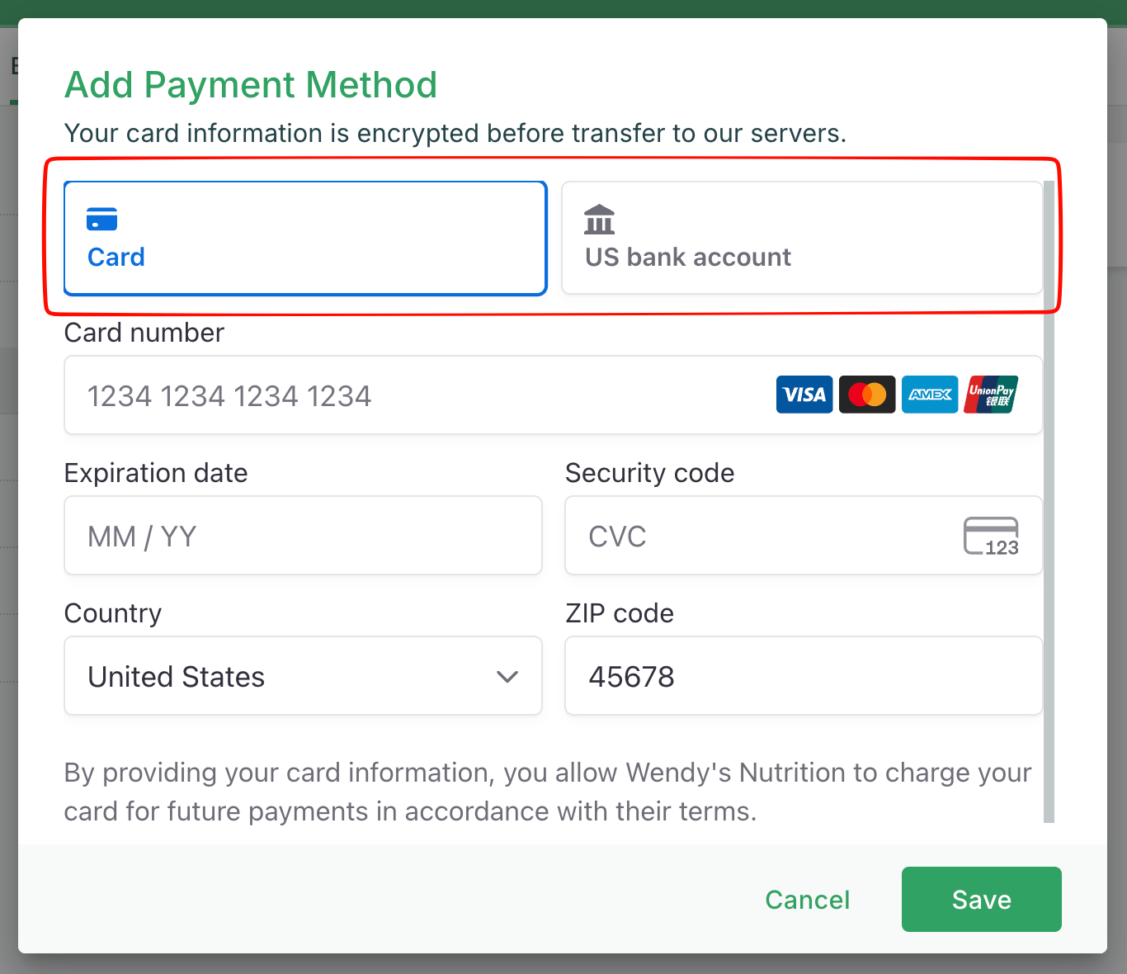Click the Expiration date MM / YY field

coord(302,537)
